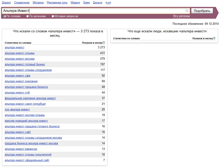The width and height of the screenshot is (220, 167).
Task: Open the Маркет service link
Action: [x=75, y=3]
